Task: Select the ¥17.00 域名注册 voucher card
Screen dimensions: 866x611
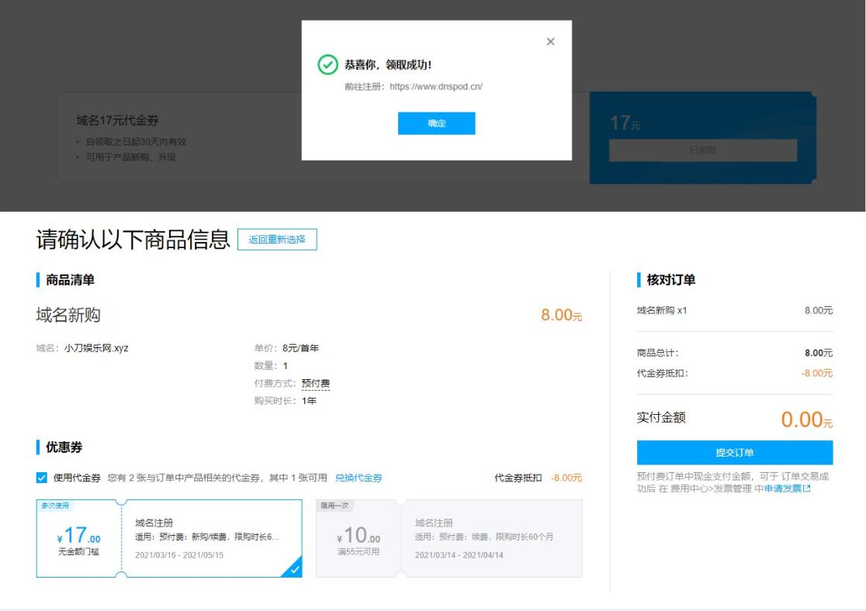Action: pos(169,538)
